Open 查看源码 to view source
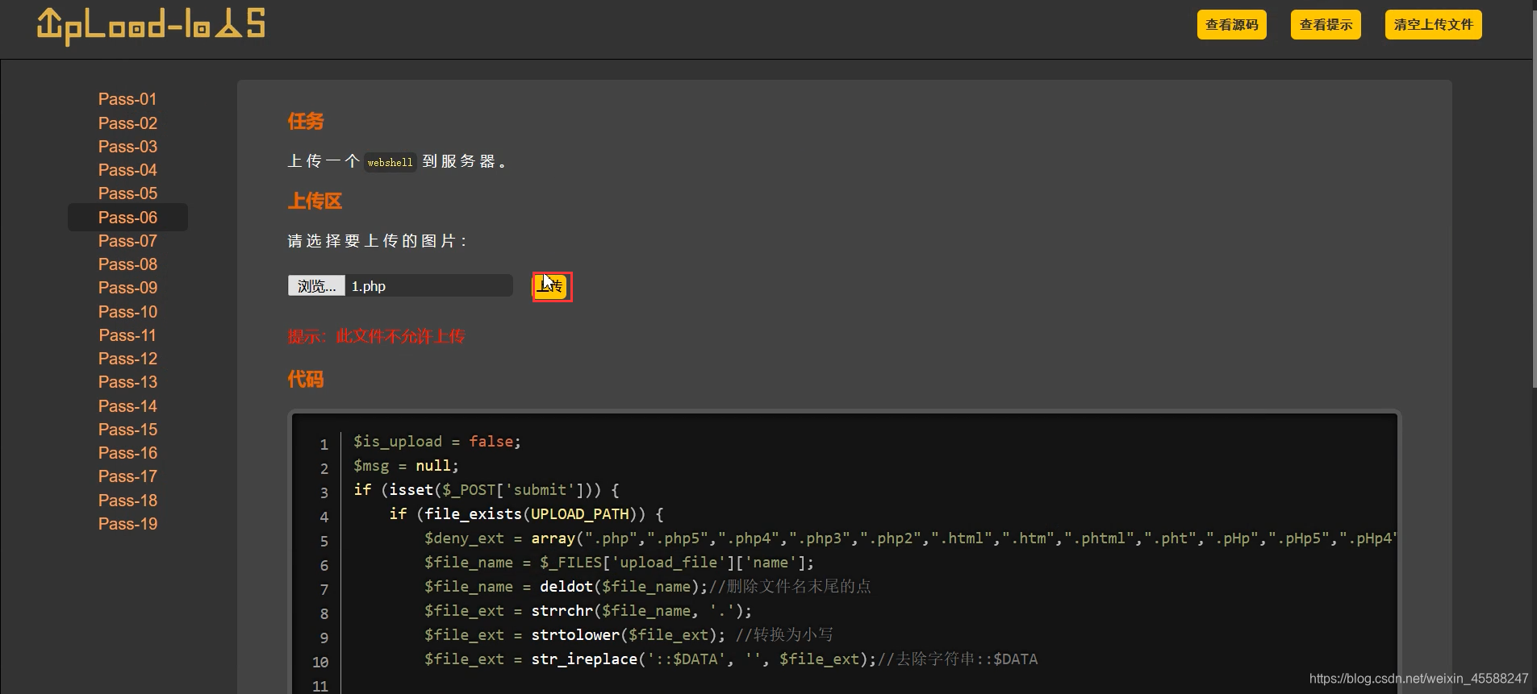The height and width of the screenshot is (694, 1537). pos(1231,25)
